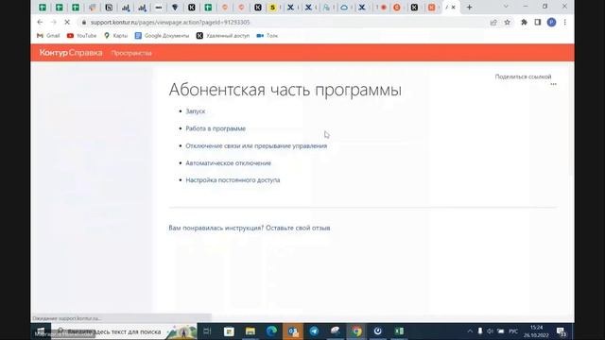
Task: Open the notification center icon
Action: click(562, 331)
